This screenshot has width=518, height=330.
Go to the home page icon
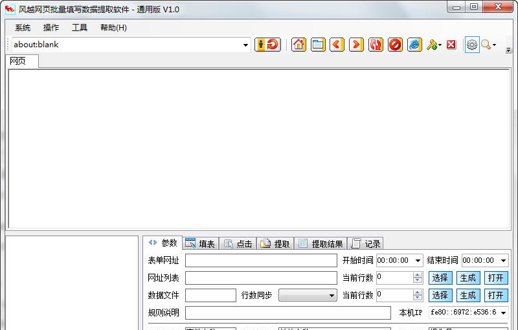coord(298,45)
